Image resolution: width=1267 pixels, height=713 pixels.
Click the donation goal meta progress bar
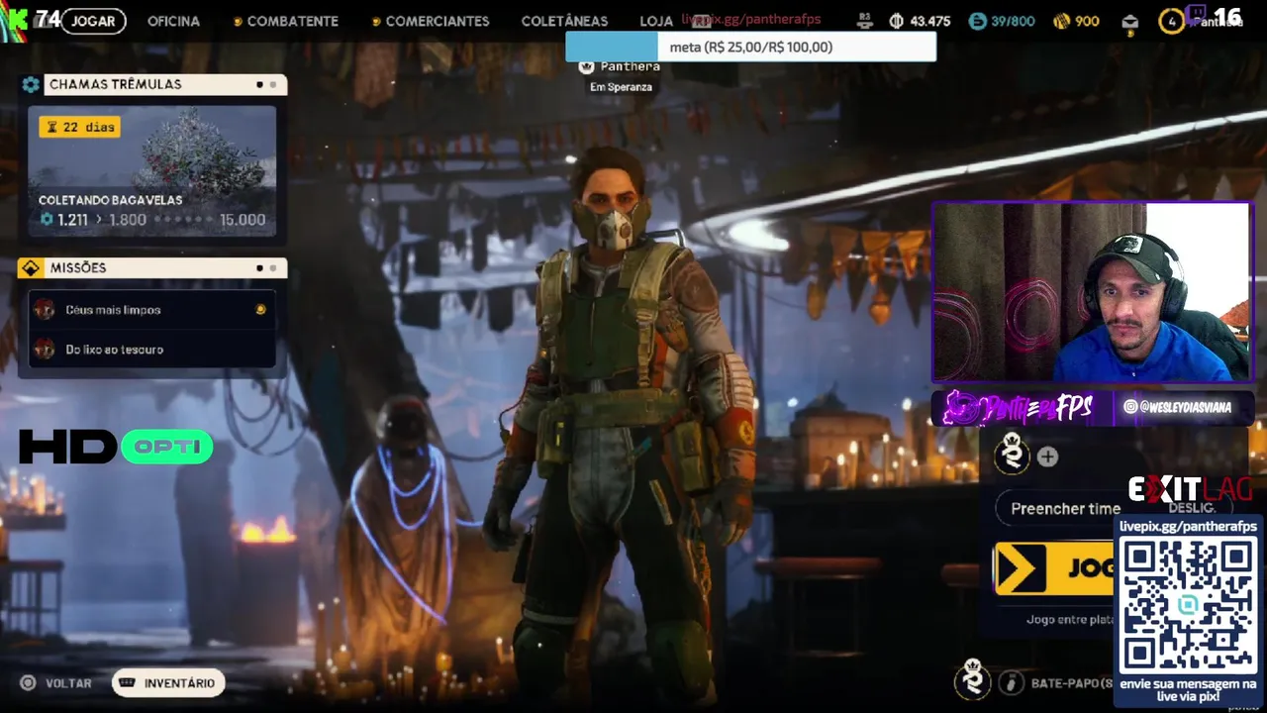(750, 47)
